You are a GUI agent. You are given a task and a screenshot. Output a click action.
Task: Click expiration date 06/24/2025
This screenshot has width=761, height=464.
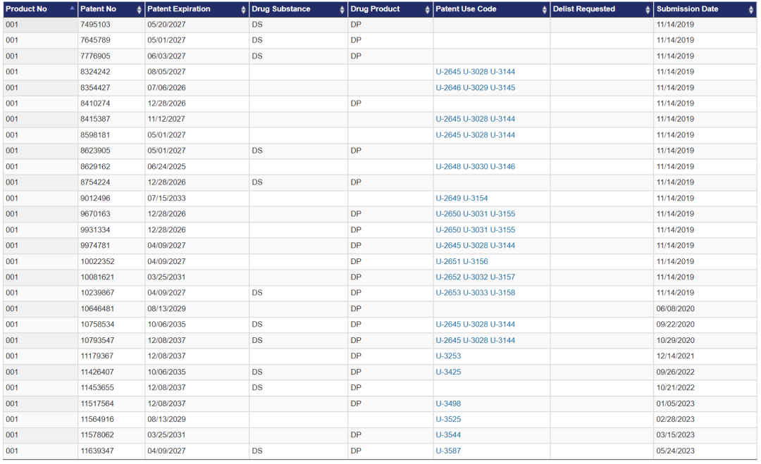point(166,166)
